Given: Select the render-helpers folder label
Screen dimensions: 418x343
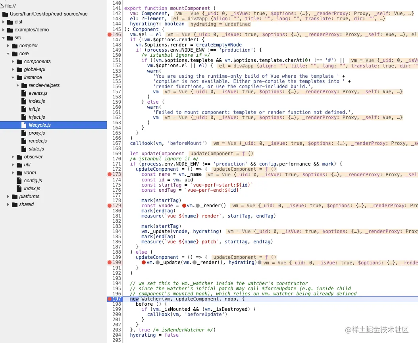Looking at the screenshot, I should pyautogui.click(x=44, y=85).
